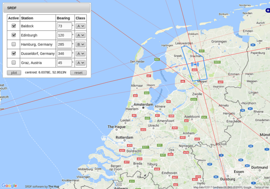The width and height of the screenshot is (270, 189).
Task: Click the Bearing column header
Action: 63,18
